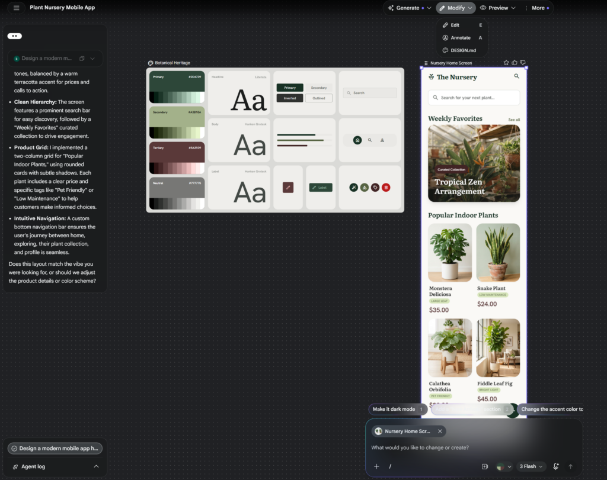The height and width of the screenshot is (480, 607).
Task: Click the home icon in nav sample
Action: click(x=357, y=140)
